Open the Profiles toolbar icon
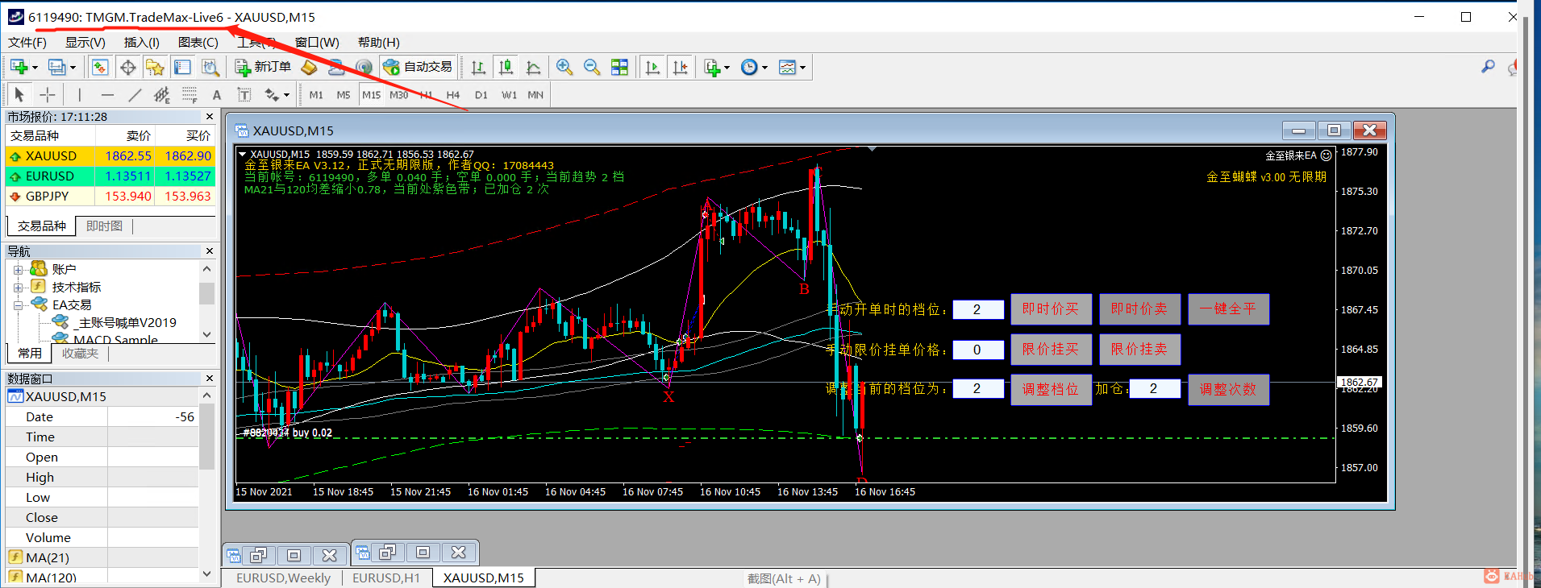Viewport: 1541px width, 588px height. [56, 68]
